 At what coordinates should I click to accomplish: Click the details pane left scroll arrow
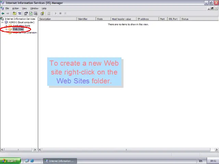pos(40,150)
